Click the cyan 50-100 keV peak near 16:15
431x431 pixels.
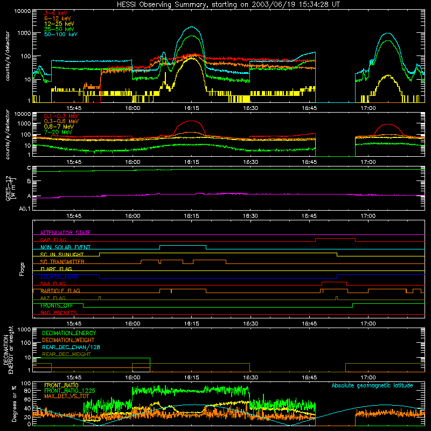[192, 27]
